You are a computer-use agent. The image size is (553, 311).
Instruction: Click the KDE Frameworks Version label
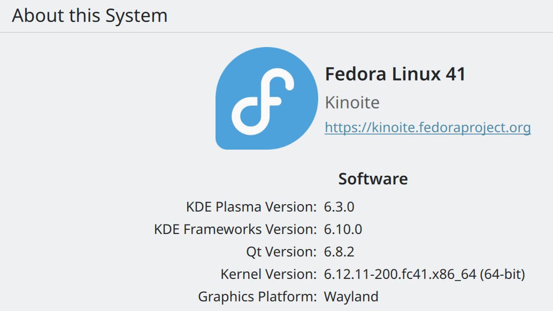[x=235, y=229]
